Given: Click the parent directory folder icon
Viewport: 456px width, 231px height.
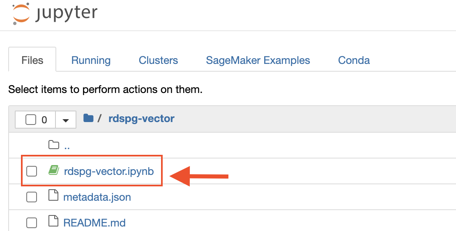Looking at the screenshot, I should (54, 145).
